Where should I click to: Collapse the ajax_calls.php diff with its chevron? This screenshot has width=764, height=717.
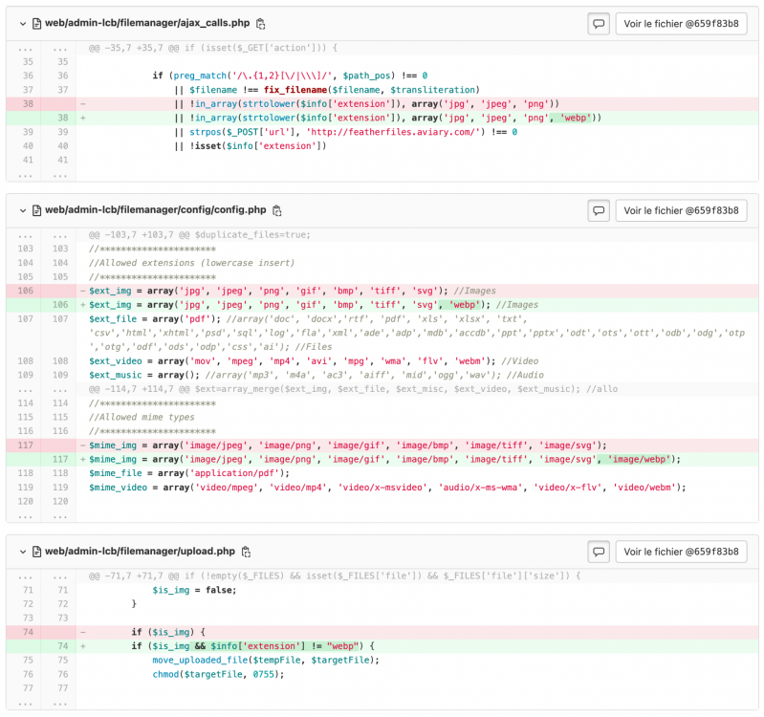point(21,23)
